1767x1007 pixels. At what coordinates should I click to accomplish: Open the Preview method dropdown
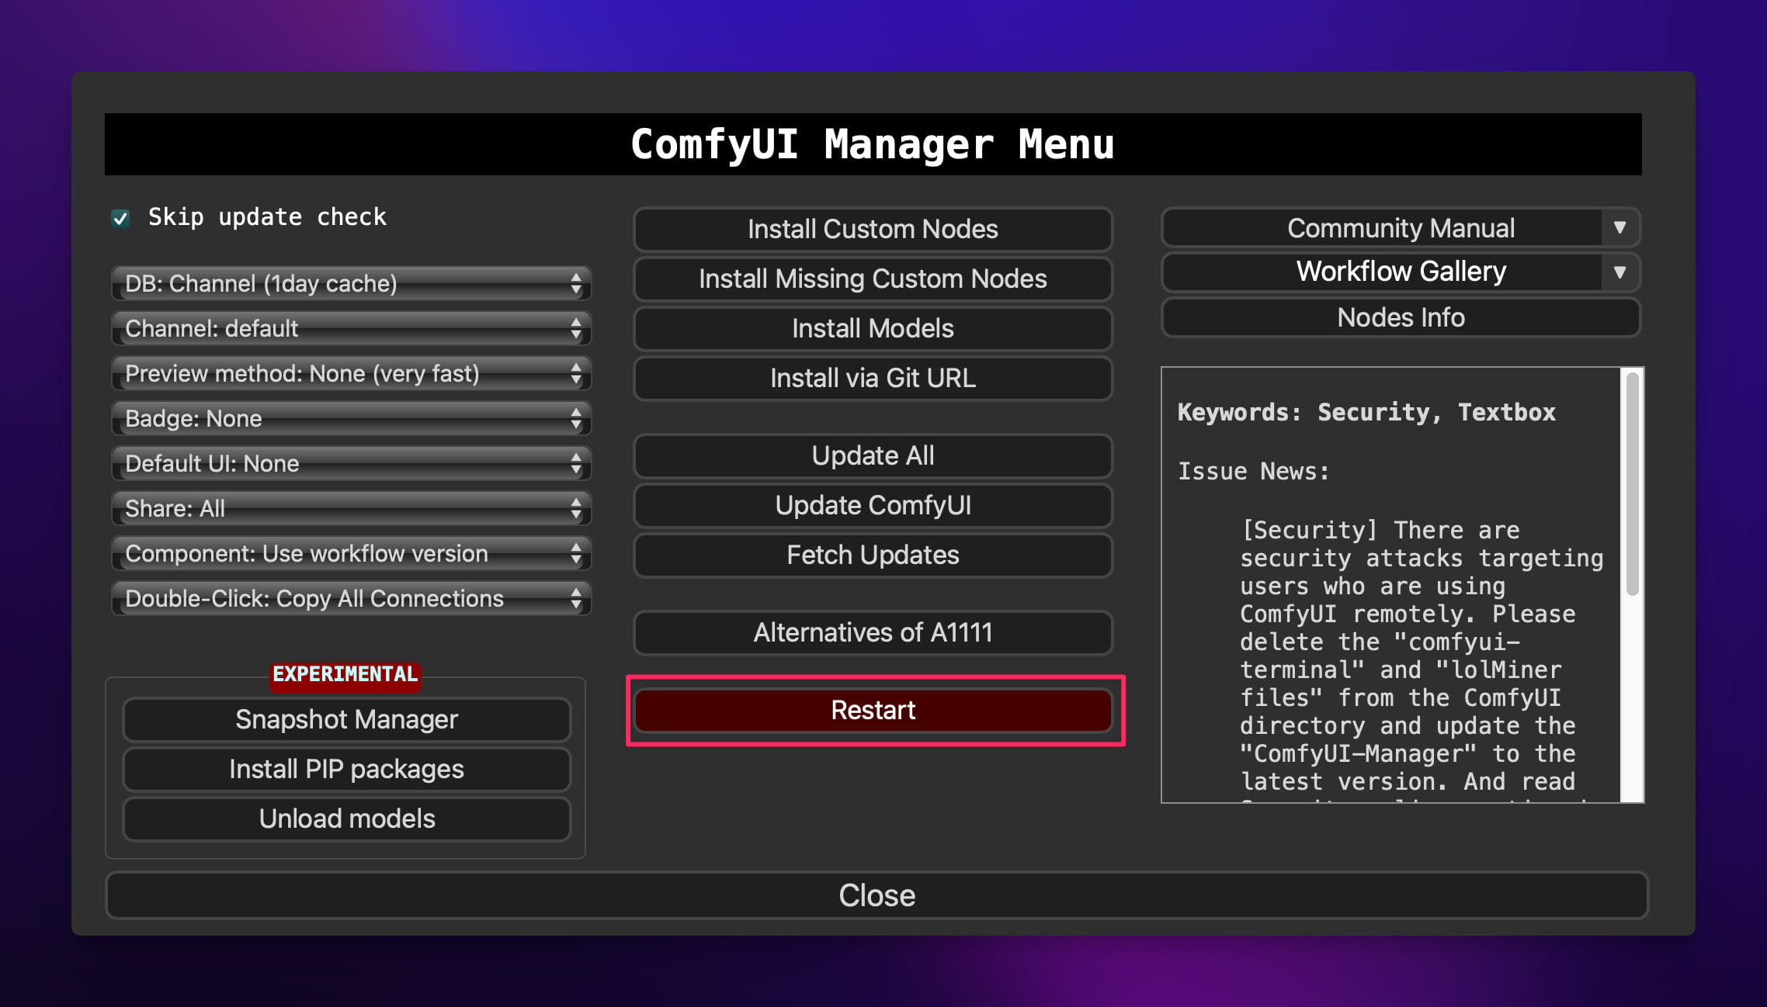click(x=351, y=374)
